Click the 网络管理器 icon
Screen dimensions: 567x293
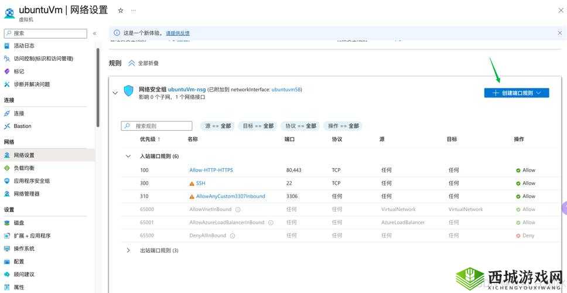click(7, 194)
